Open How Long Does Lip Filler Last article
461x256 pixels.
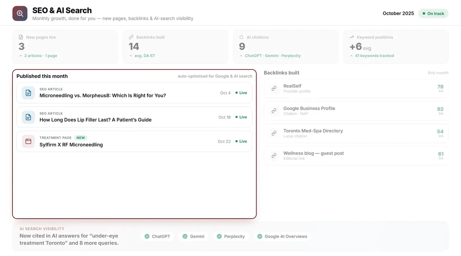click(134, 117)
